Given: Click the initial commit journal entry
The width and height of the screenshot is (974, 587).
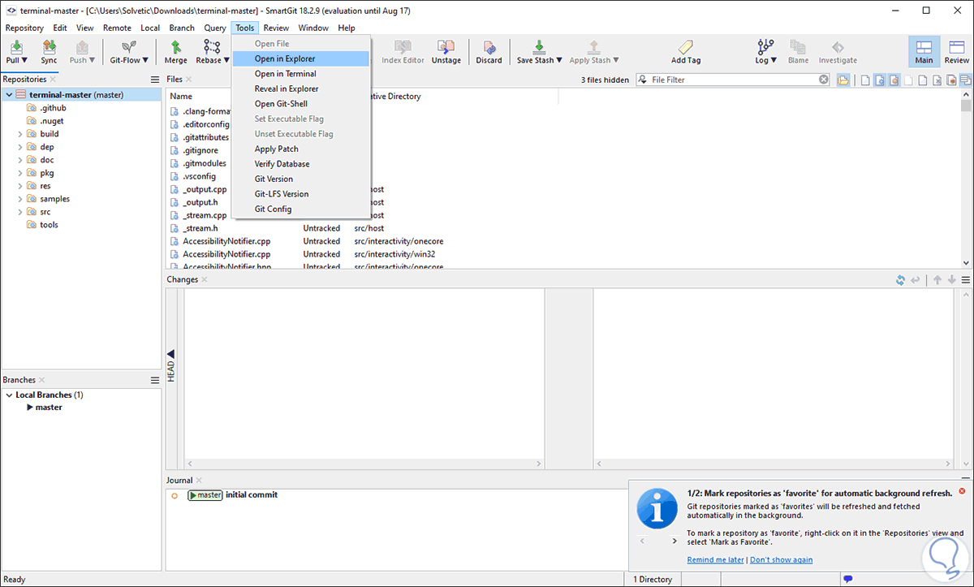Looking at the screenshot, I should (x=252, y=494).
